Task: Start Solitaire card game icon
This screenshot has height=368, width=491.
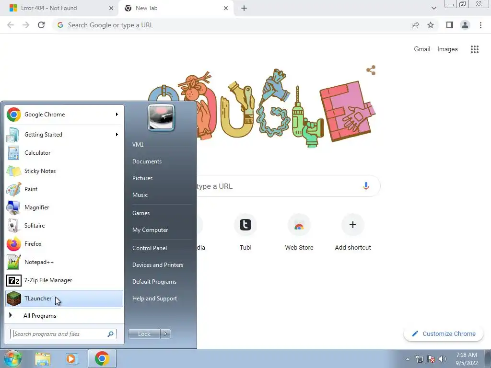Action: pos(13,225)
